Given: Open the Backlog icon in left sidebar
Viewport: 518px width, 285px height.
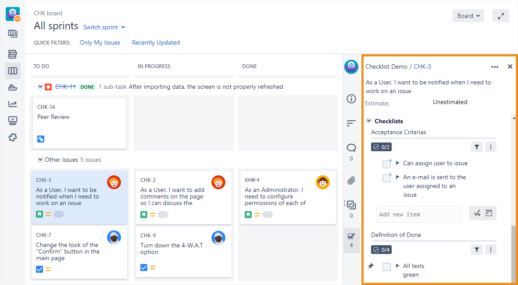Looking at the screenshot, I should (13, 54).
